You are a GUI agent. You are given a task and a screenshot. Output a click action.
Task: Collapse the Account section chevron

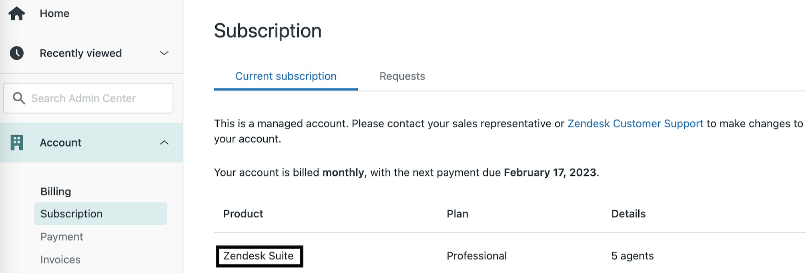164,143
